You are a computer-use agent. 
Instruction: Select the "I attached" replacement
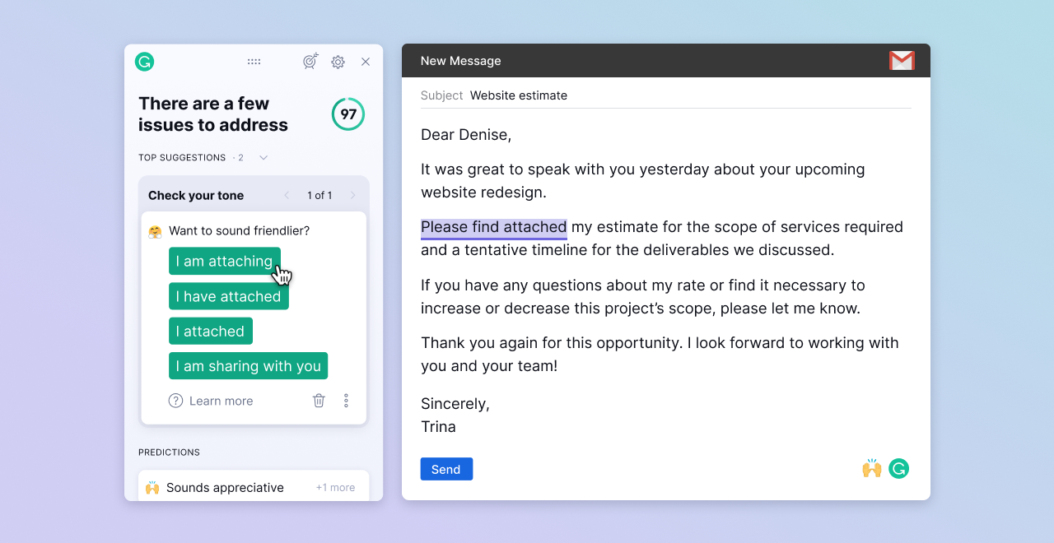(210, 332)
